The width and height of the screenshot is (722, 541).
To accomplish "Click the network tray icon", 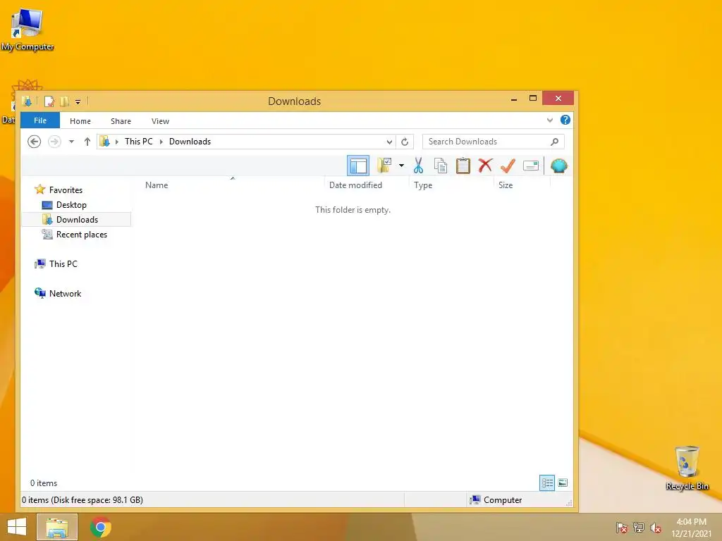I will pyautogui.click(x=639, y=528).
